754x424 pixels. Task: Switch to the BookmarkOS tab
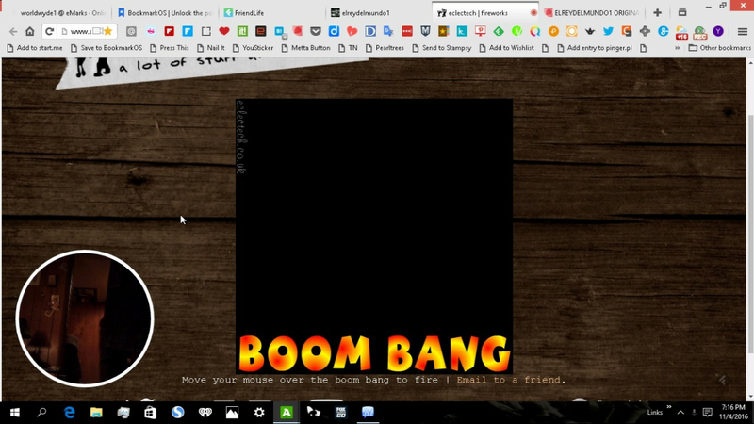(x=165, y=13)
